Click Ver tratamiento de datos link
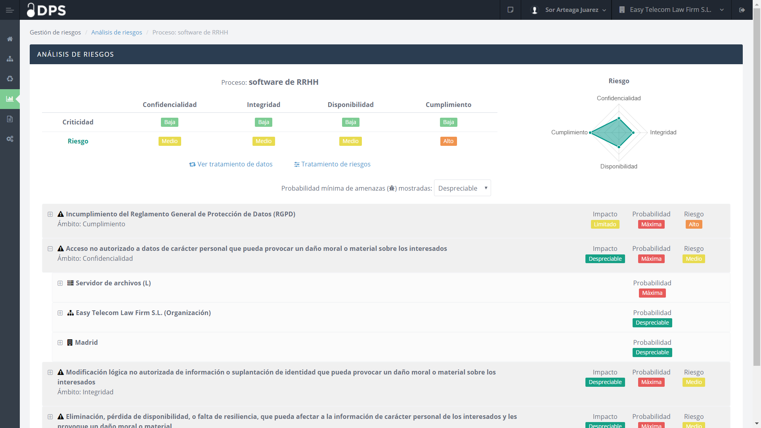The image size is (761, 428). coord(231,164)
